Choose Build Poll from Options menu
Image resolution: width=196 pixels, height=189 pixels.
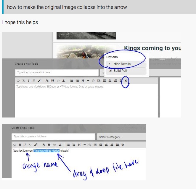[120, 71]
